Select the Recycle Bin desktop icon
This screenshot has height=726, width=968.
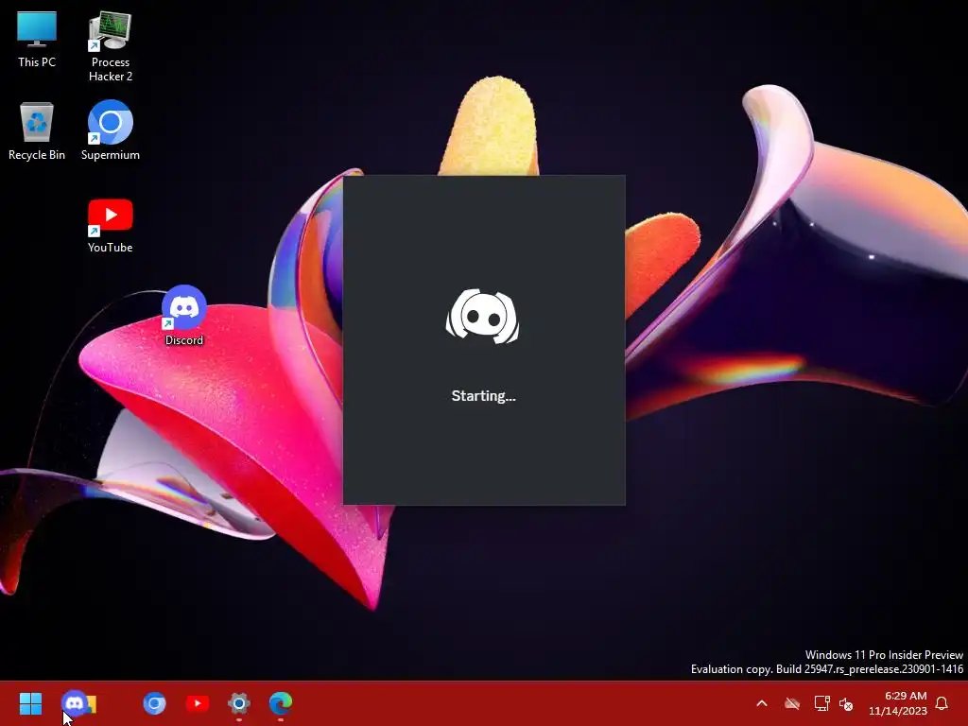point(37,131)
